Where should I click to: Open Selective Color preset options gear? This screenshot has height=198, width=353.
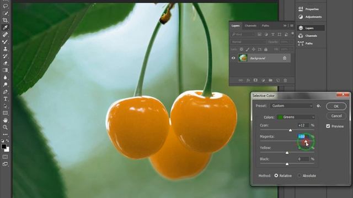tap(319, 106)
